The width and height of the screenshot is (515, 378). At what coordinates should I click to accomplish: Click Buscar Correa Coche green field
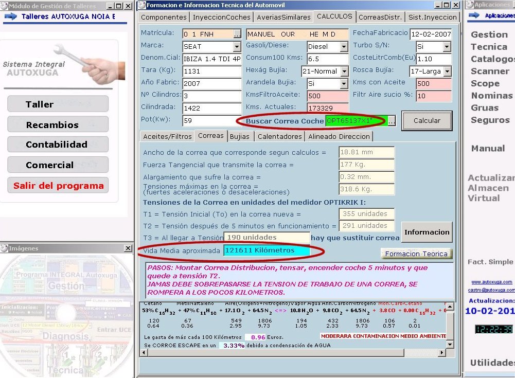pyautogui.click(x=357, y=121)
